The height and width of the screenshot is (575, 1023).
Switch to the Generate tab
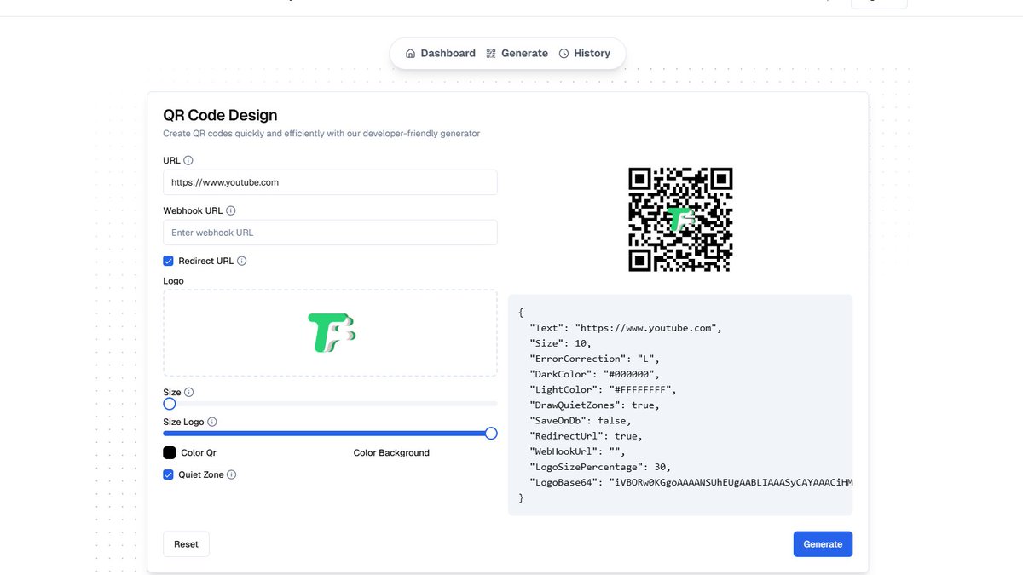click(517, 54)
